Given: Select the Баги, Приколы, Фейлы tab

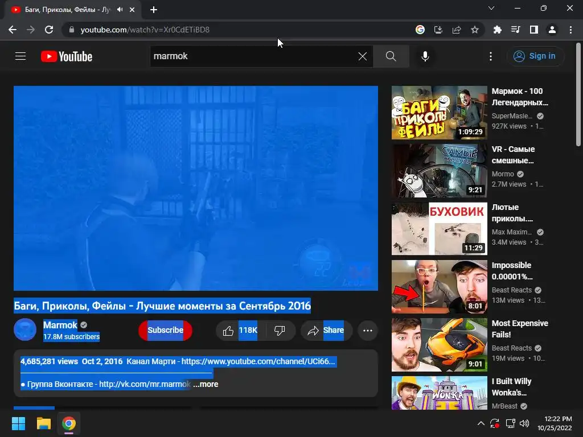Looking at the screenshot, I should [x=67, y=10].
